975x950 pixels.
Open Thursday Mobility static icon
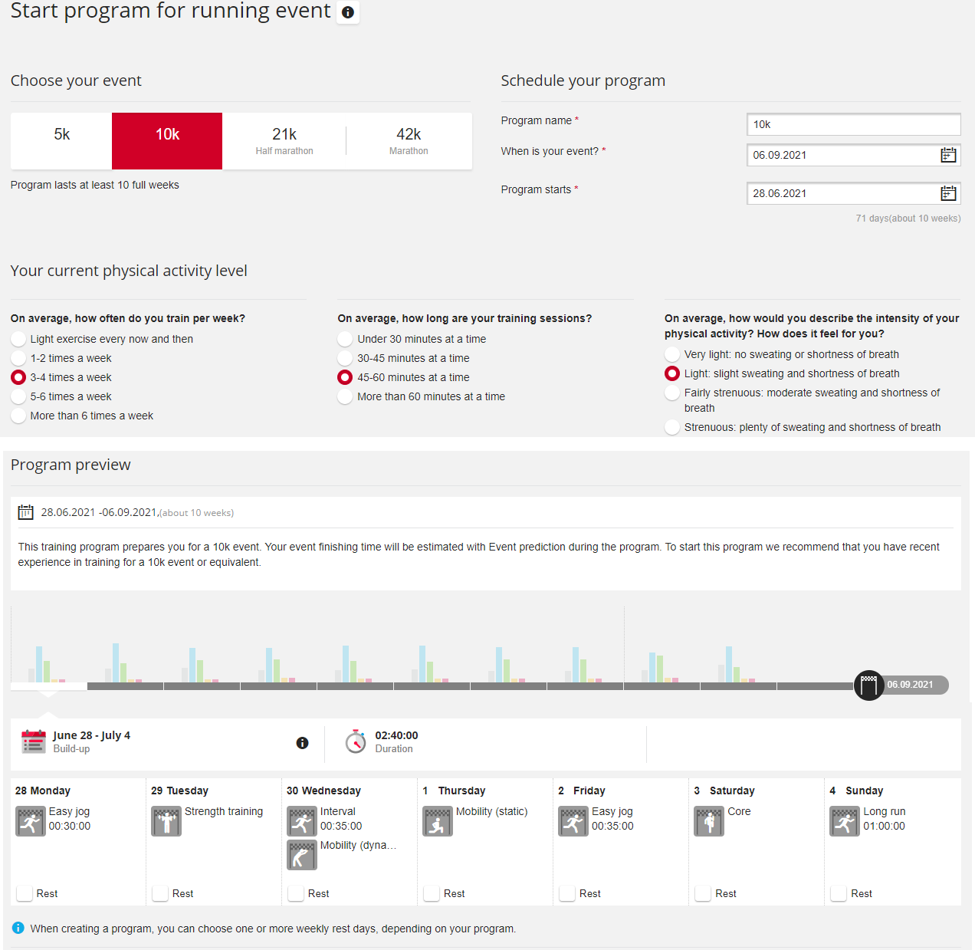tap(438, 821)
